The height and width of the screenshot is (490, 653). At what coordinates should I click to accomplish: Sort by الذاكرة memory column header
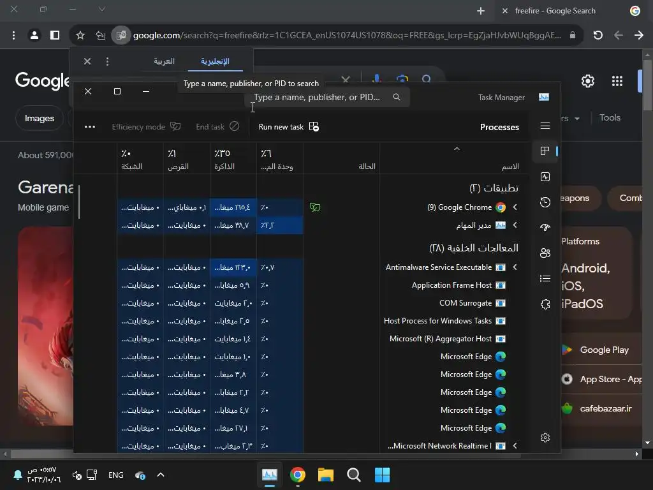(233, 159)
